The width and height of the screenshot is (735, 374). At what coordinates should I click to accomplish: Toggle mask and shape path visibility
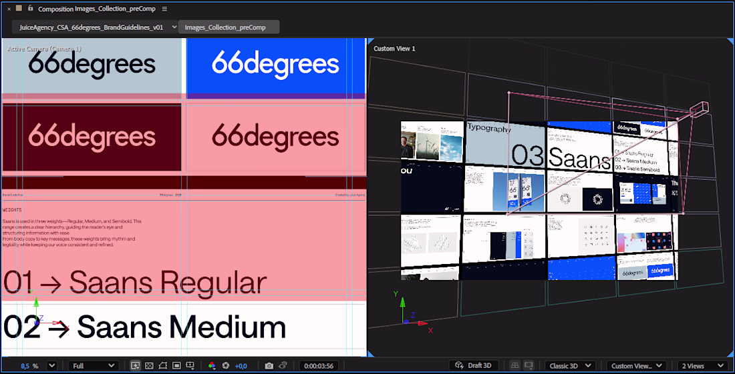coord(162,365)
